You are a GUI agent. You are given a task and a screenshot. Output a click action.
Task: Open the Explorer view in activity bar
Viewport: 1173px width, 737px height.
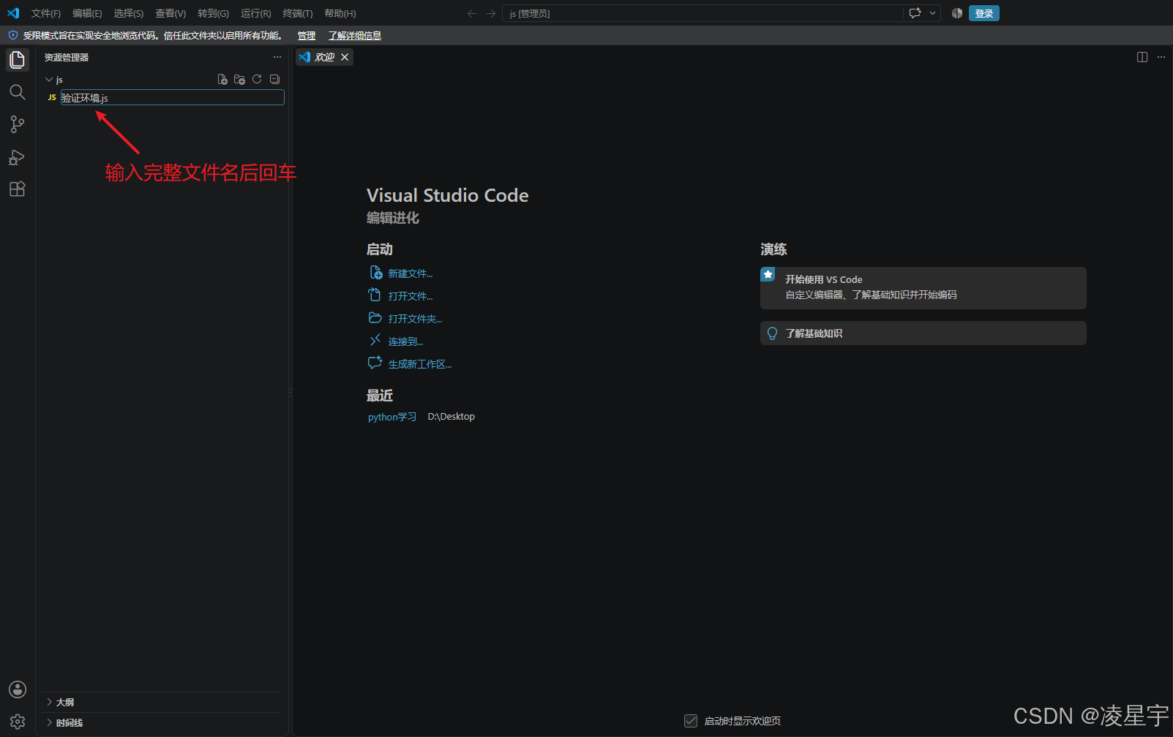click(18, 59)
